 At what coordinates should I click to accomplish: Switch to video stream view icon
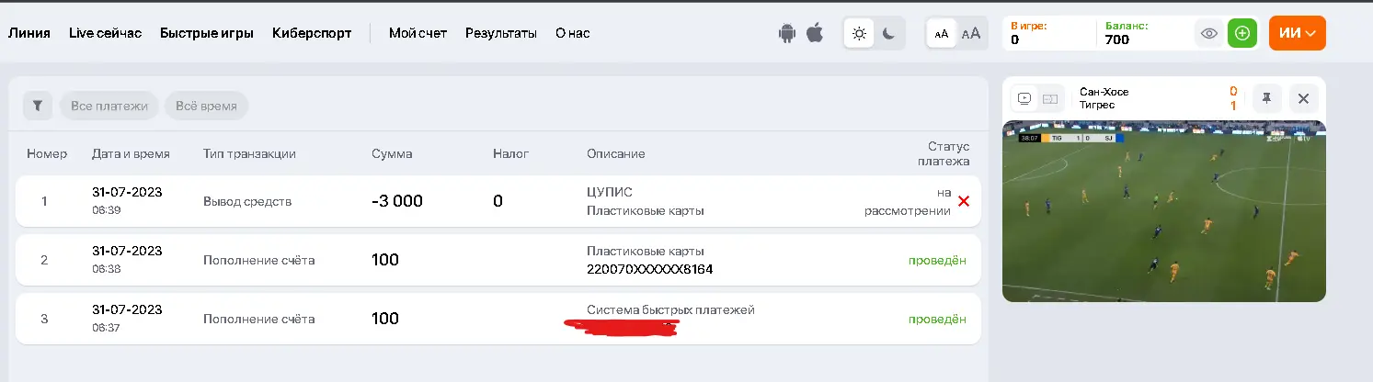click(1025, 98)
